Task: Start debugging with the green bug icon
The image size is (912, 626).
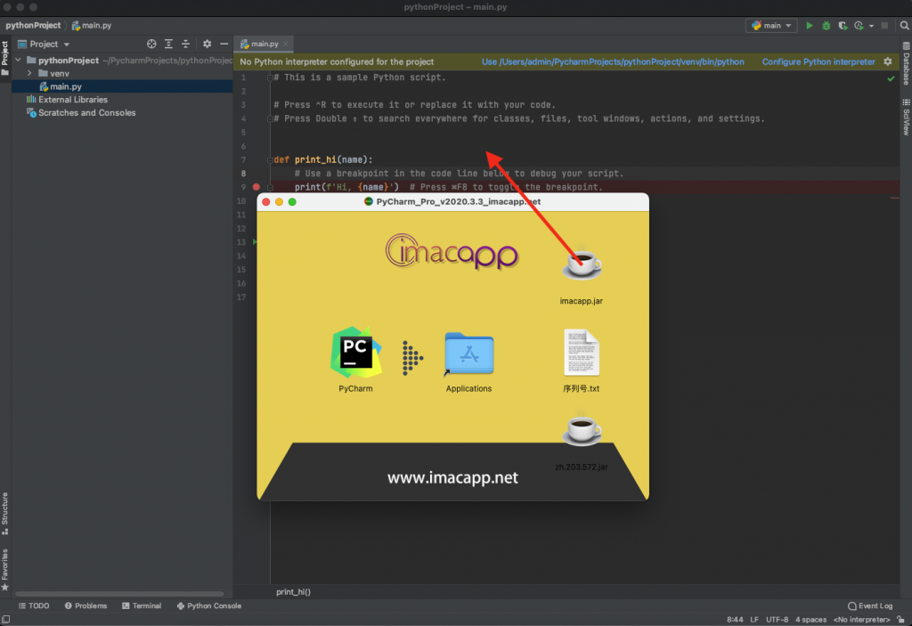Action: 826,26
